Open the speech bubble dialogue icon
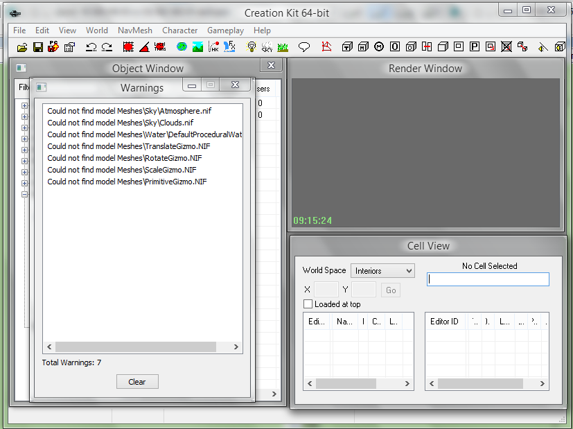The image size is (573, 429). tap(303, 47)
